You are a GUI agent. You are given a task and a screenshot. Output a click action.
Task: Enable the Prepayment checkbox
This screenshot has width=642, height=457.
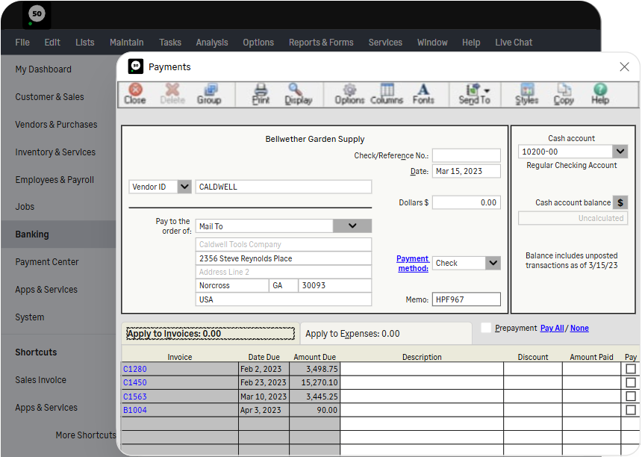click(486, 328)
